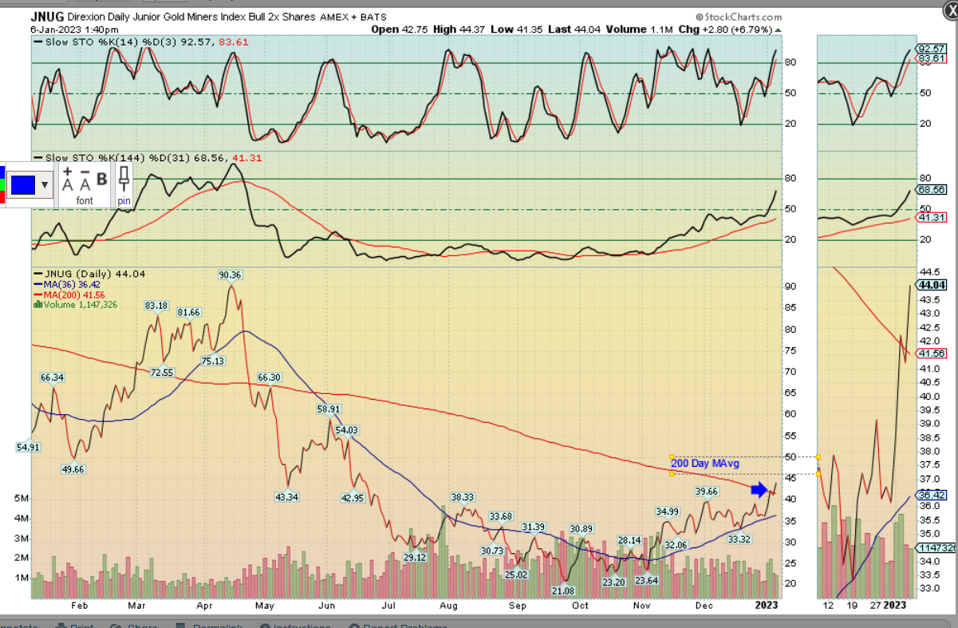Click the 90.36 peak price label
This screenshot has width=958, height=628.
click(230, 275)
